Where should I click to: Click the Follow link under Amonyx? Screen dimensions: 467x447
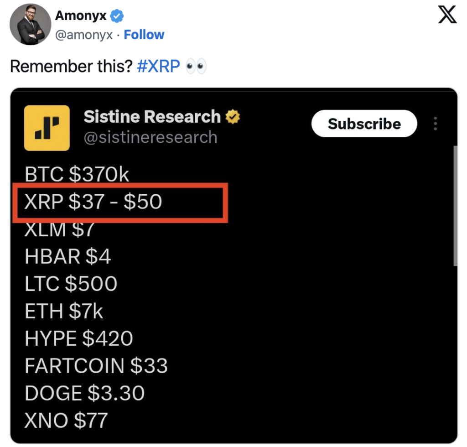click(x=144, y=35)
